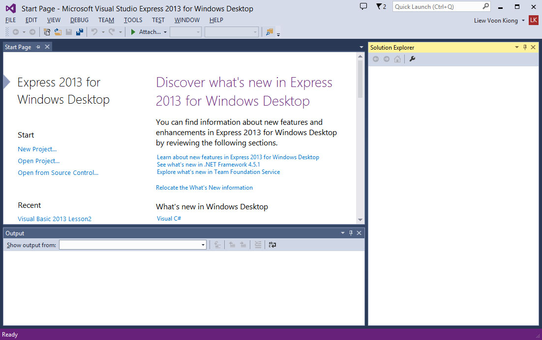The height and width of the screenshot is (340, 542).
Task: Open the Show output from dropdown
Action: (202, 244)
